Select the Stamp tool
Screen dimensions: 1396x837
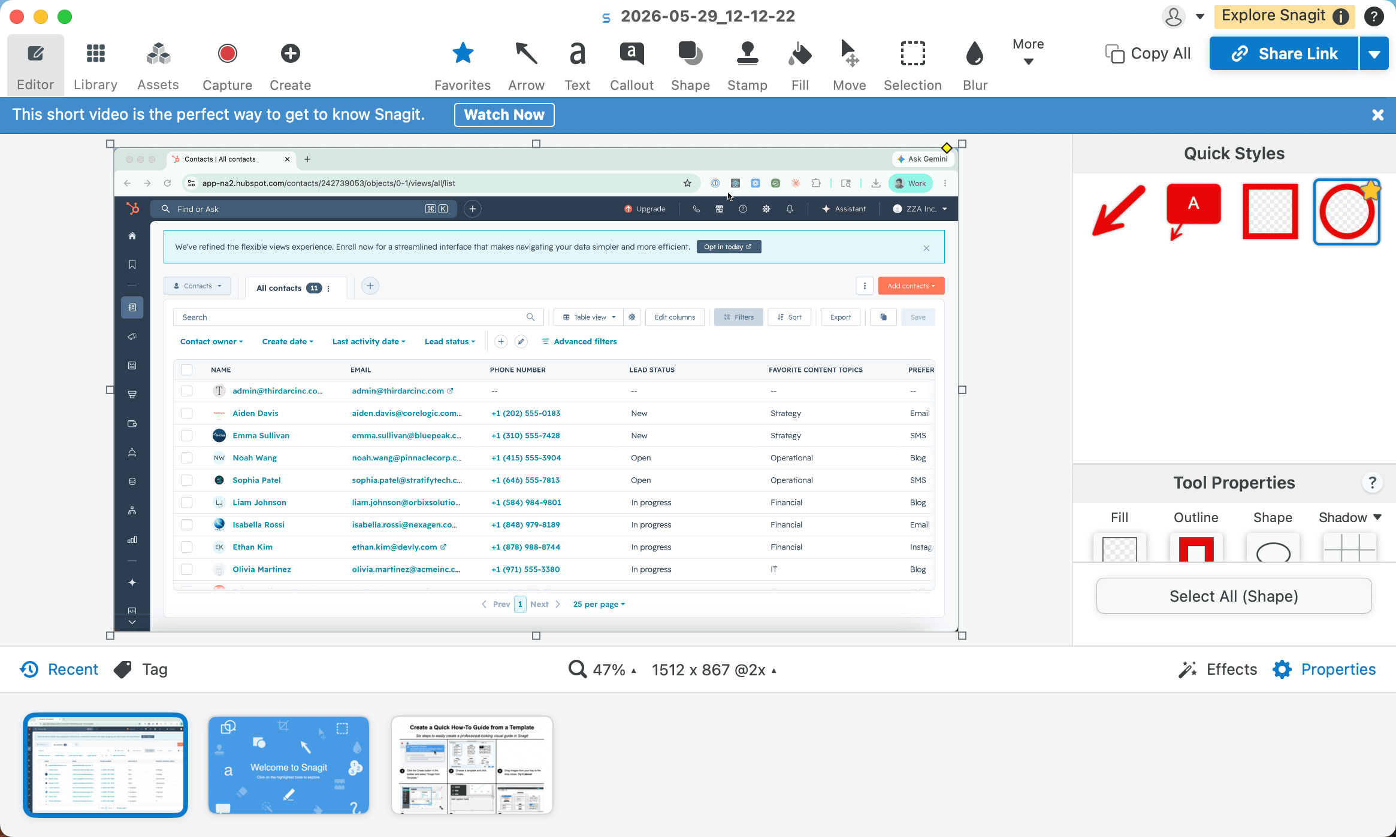tap(747, 65)
